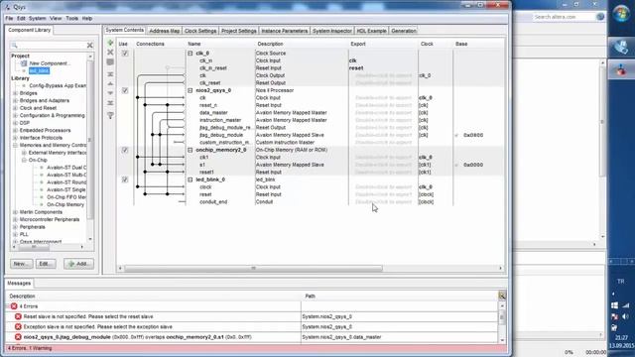Click the Move up arrow icon
This screenshot has width=635, height=357.
pos(110,83)
